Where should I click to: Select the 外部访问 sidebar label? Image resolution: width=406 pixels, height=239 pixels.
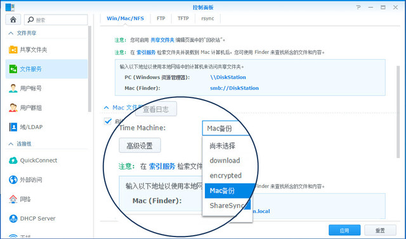[31, 180]
